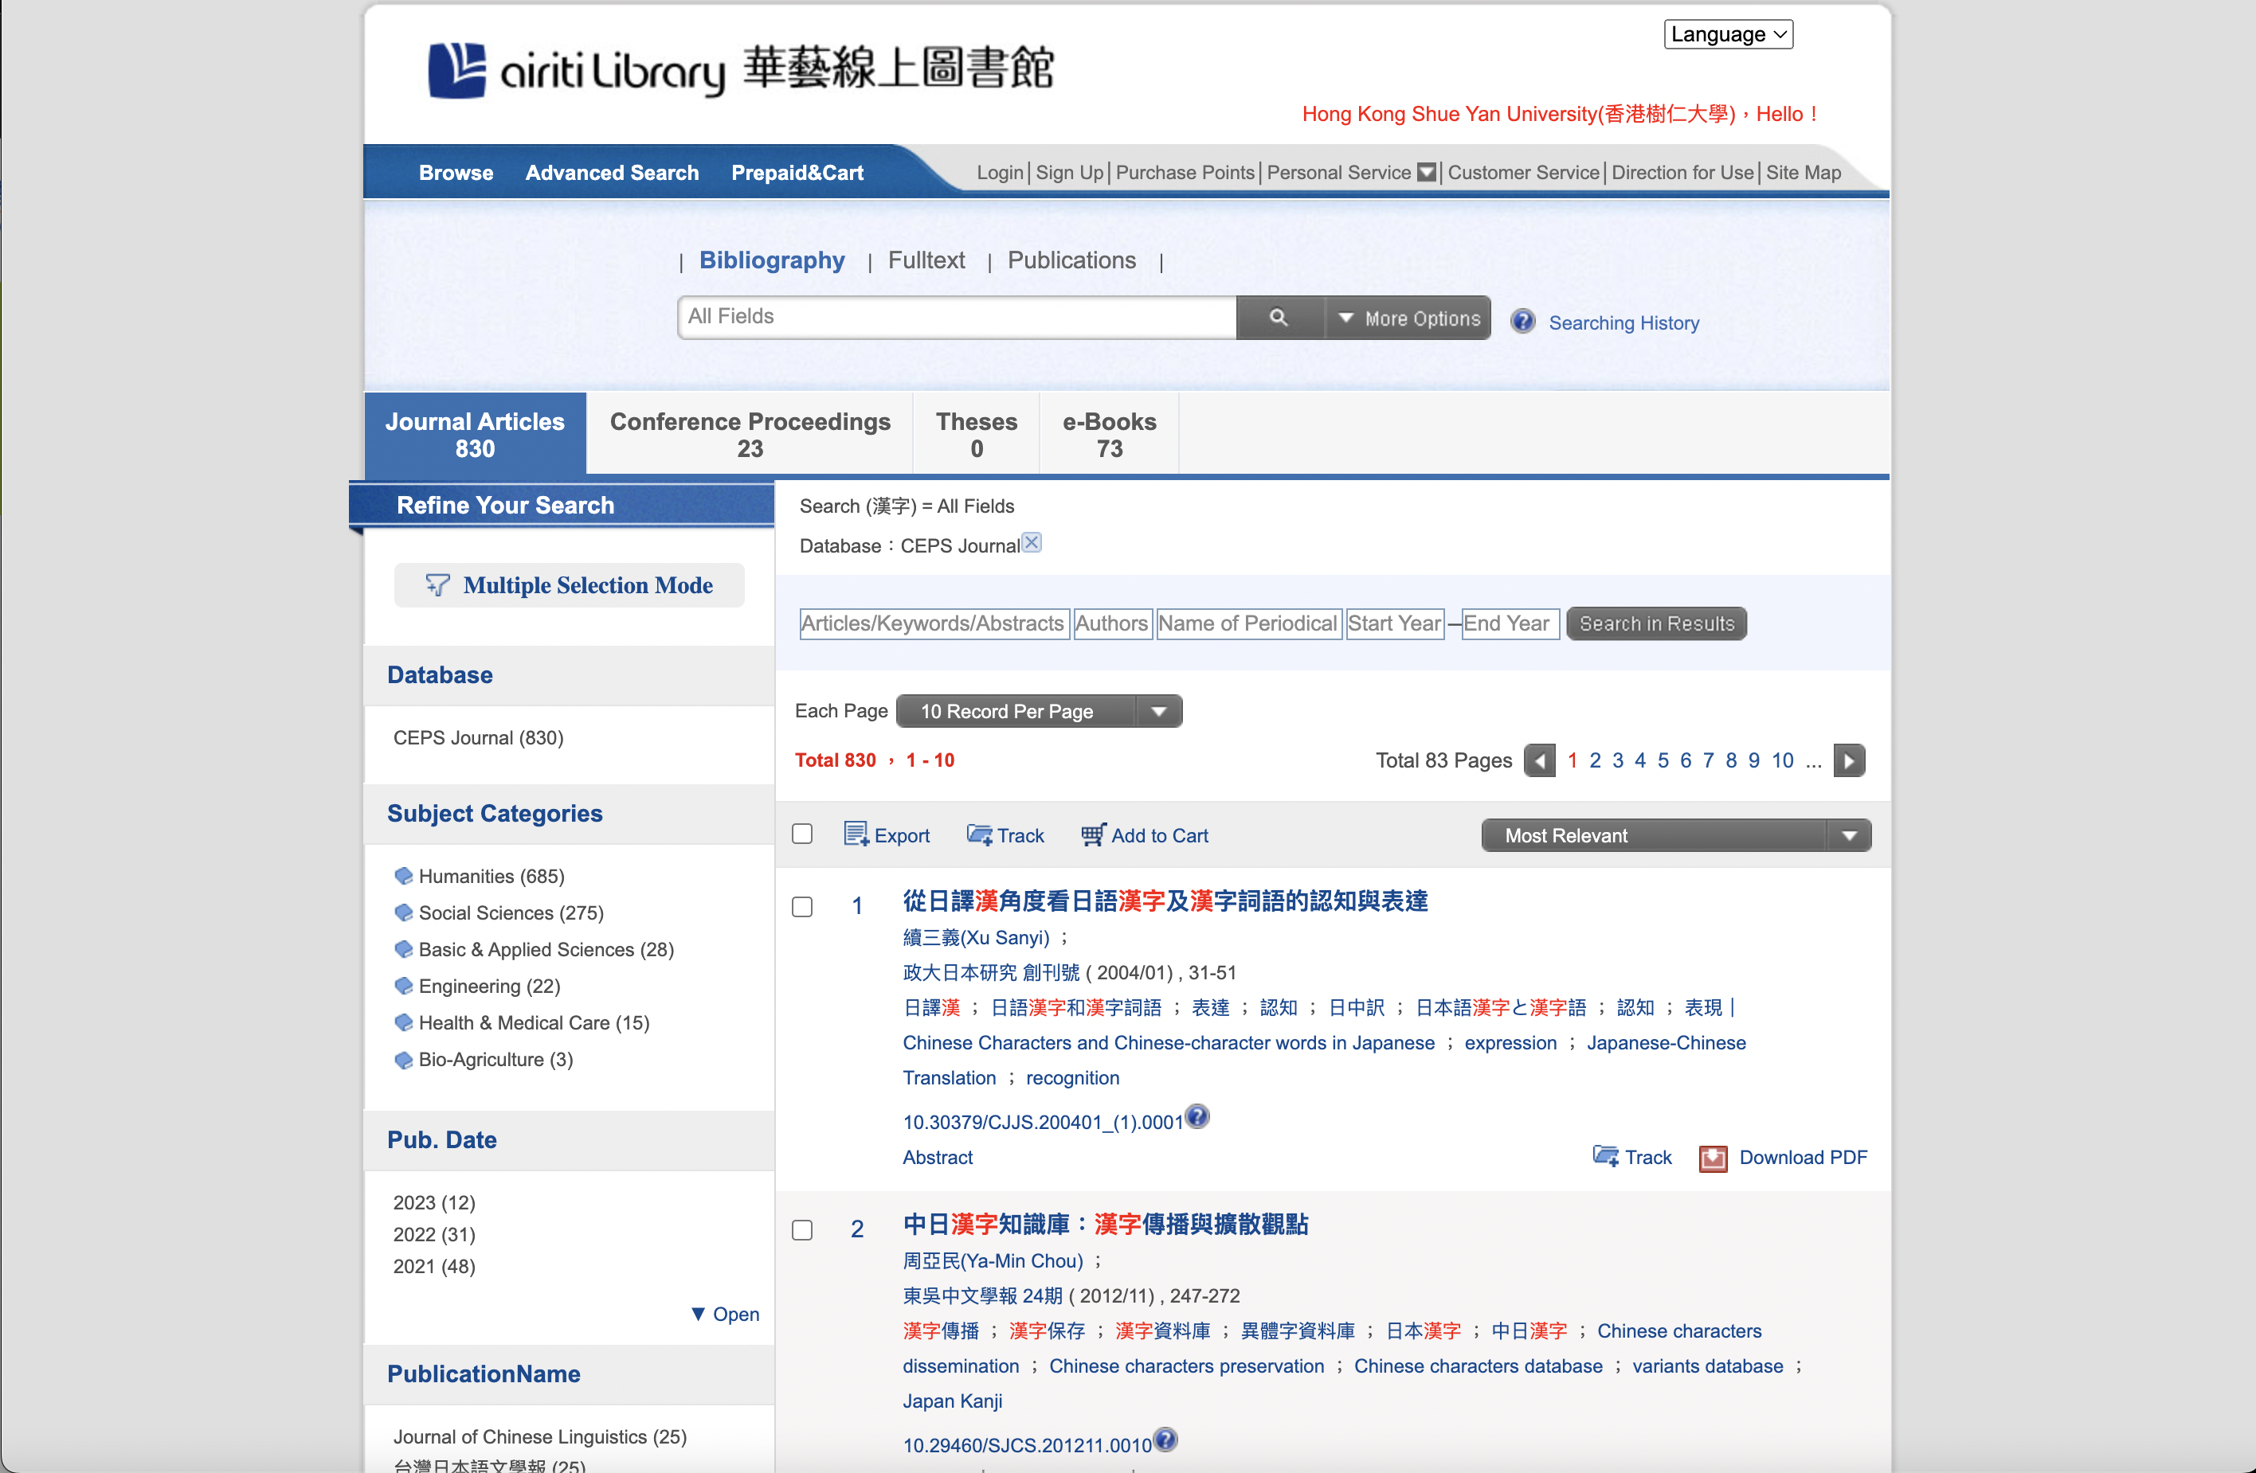The image size is (2256, 1473).
Task: Toggle the select-all results checkbox
Action: (802, 834)
